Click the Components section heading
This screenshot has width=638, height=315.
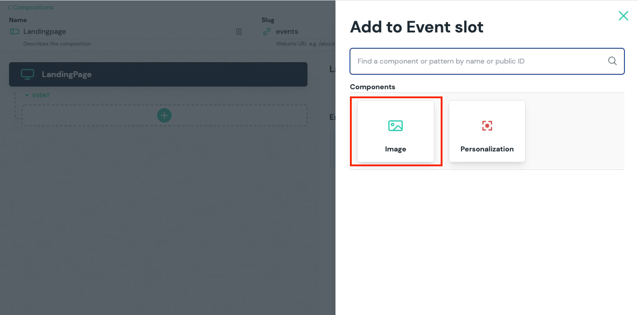[x=373, y=87]
